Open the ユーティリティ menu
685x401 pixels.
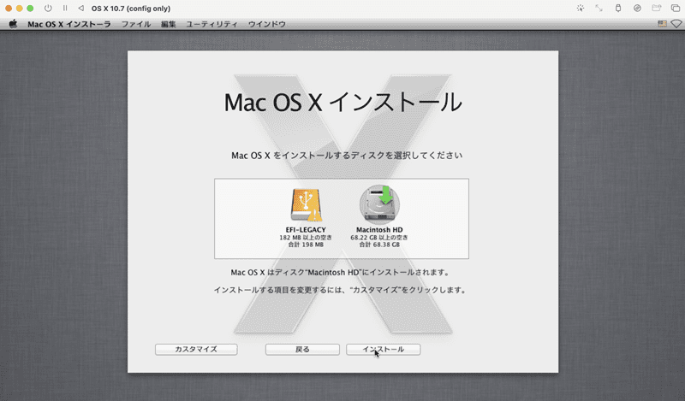coord(211,25)
